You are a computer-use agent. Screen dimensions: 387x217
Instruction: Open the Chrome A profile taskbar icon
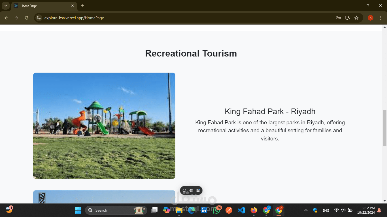(x=279, y=210)
